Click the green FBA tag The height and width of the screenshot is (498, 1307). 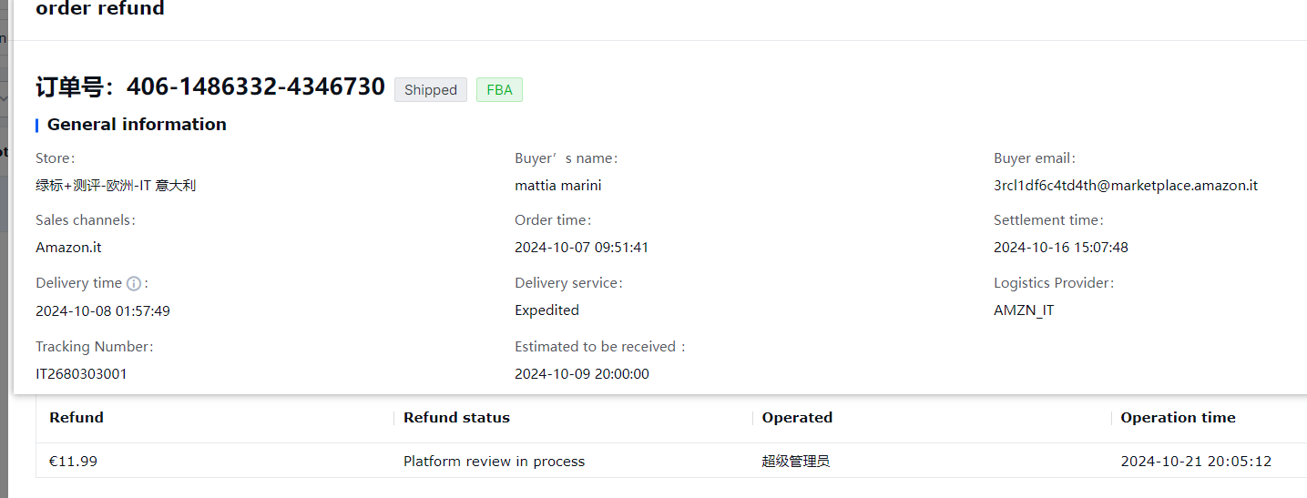click(499, 89)
